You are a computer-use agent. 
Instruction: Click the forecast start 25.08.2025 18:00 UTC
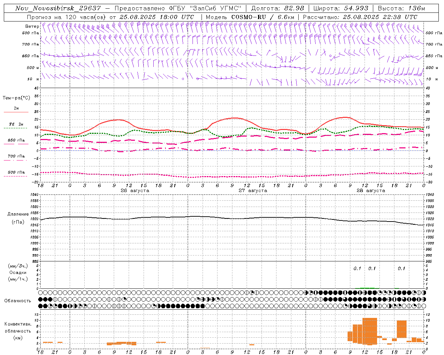click(156, 17)
